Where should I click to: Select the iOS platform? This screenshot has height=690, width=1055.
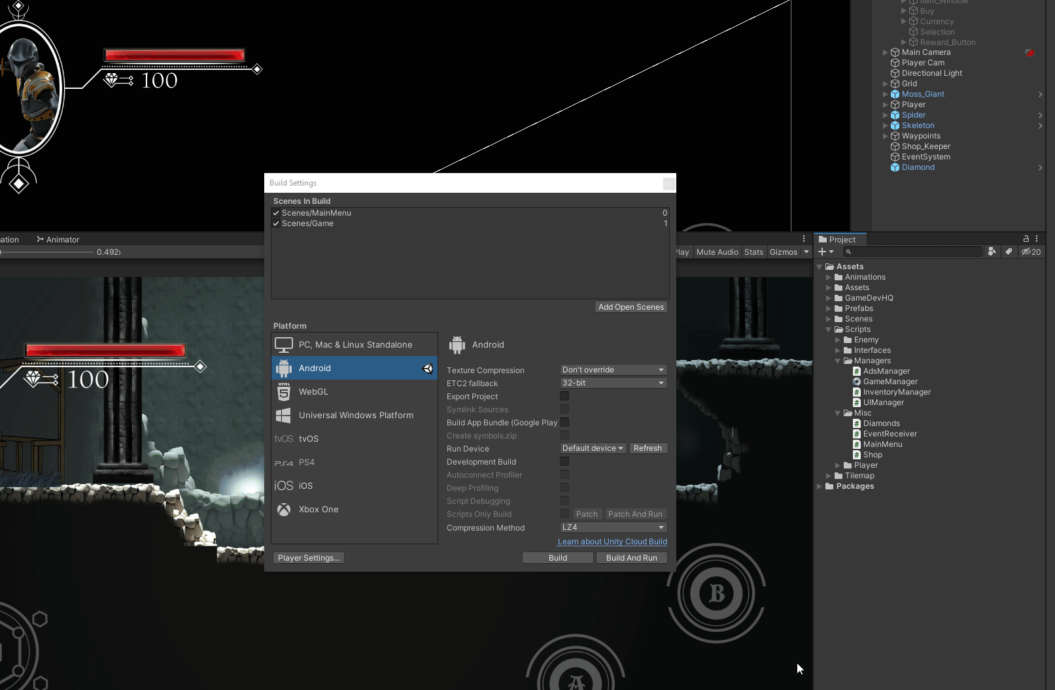355,485
